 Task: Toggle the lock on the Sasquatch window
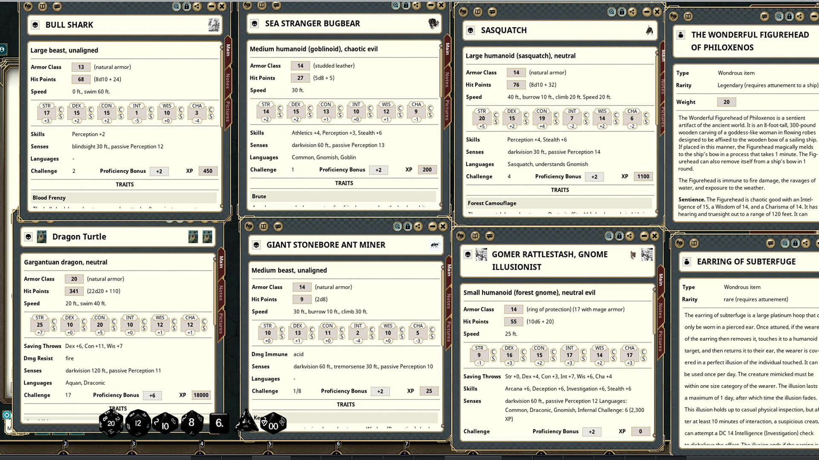coord(621,12)
